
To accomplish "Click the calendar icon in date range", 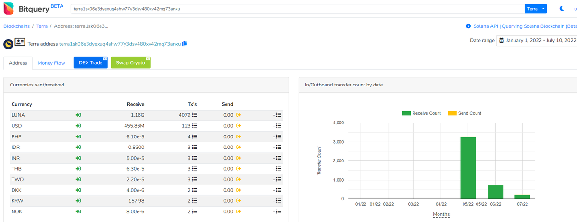I will coord(502,40).
